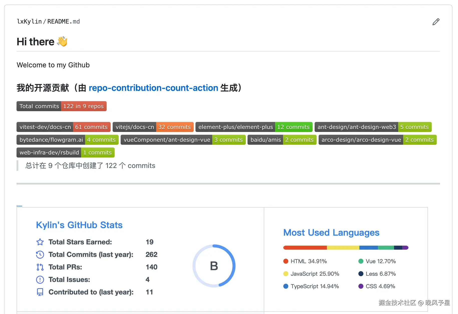Click the pencil edit README icon

(x=436, y=22)
